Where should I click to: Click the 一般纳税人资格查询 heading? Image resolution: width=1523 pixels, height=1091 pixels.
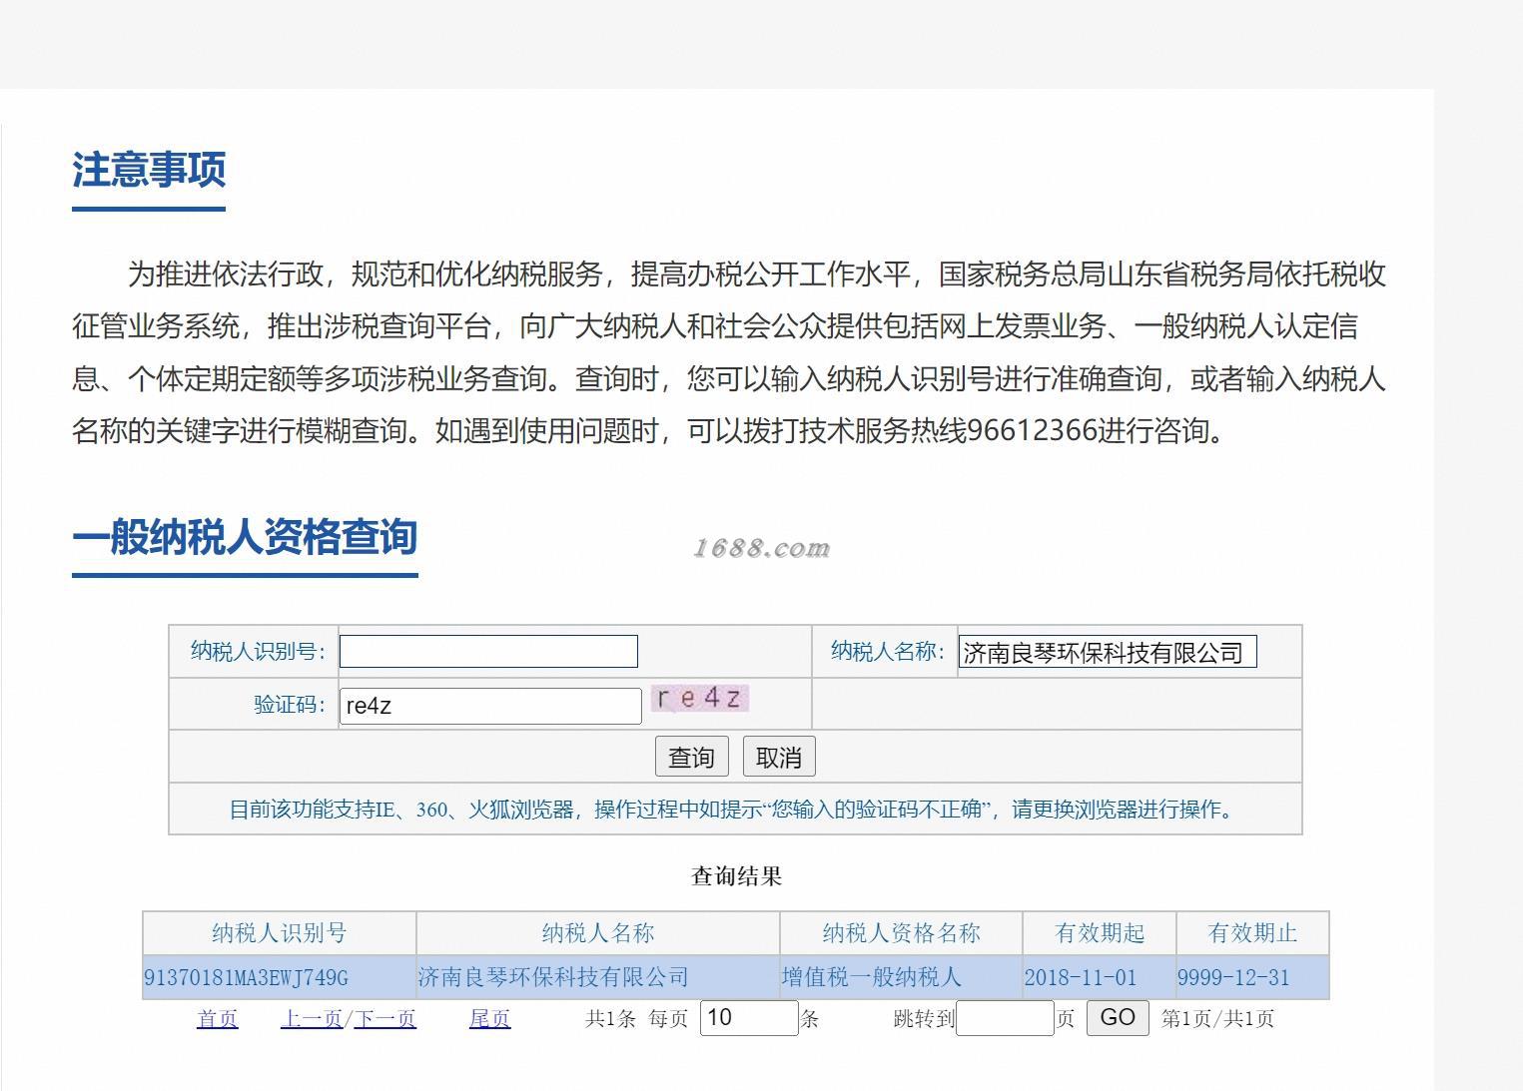(x=245, y=537)
